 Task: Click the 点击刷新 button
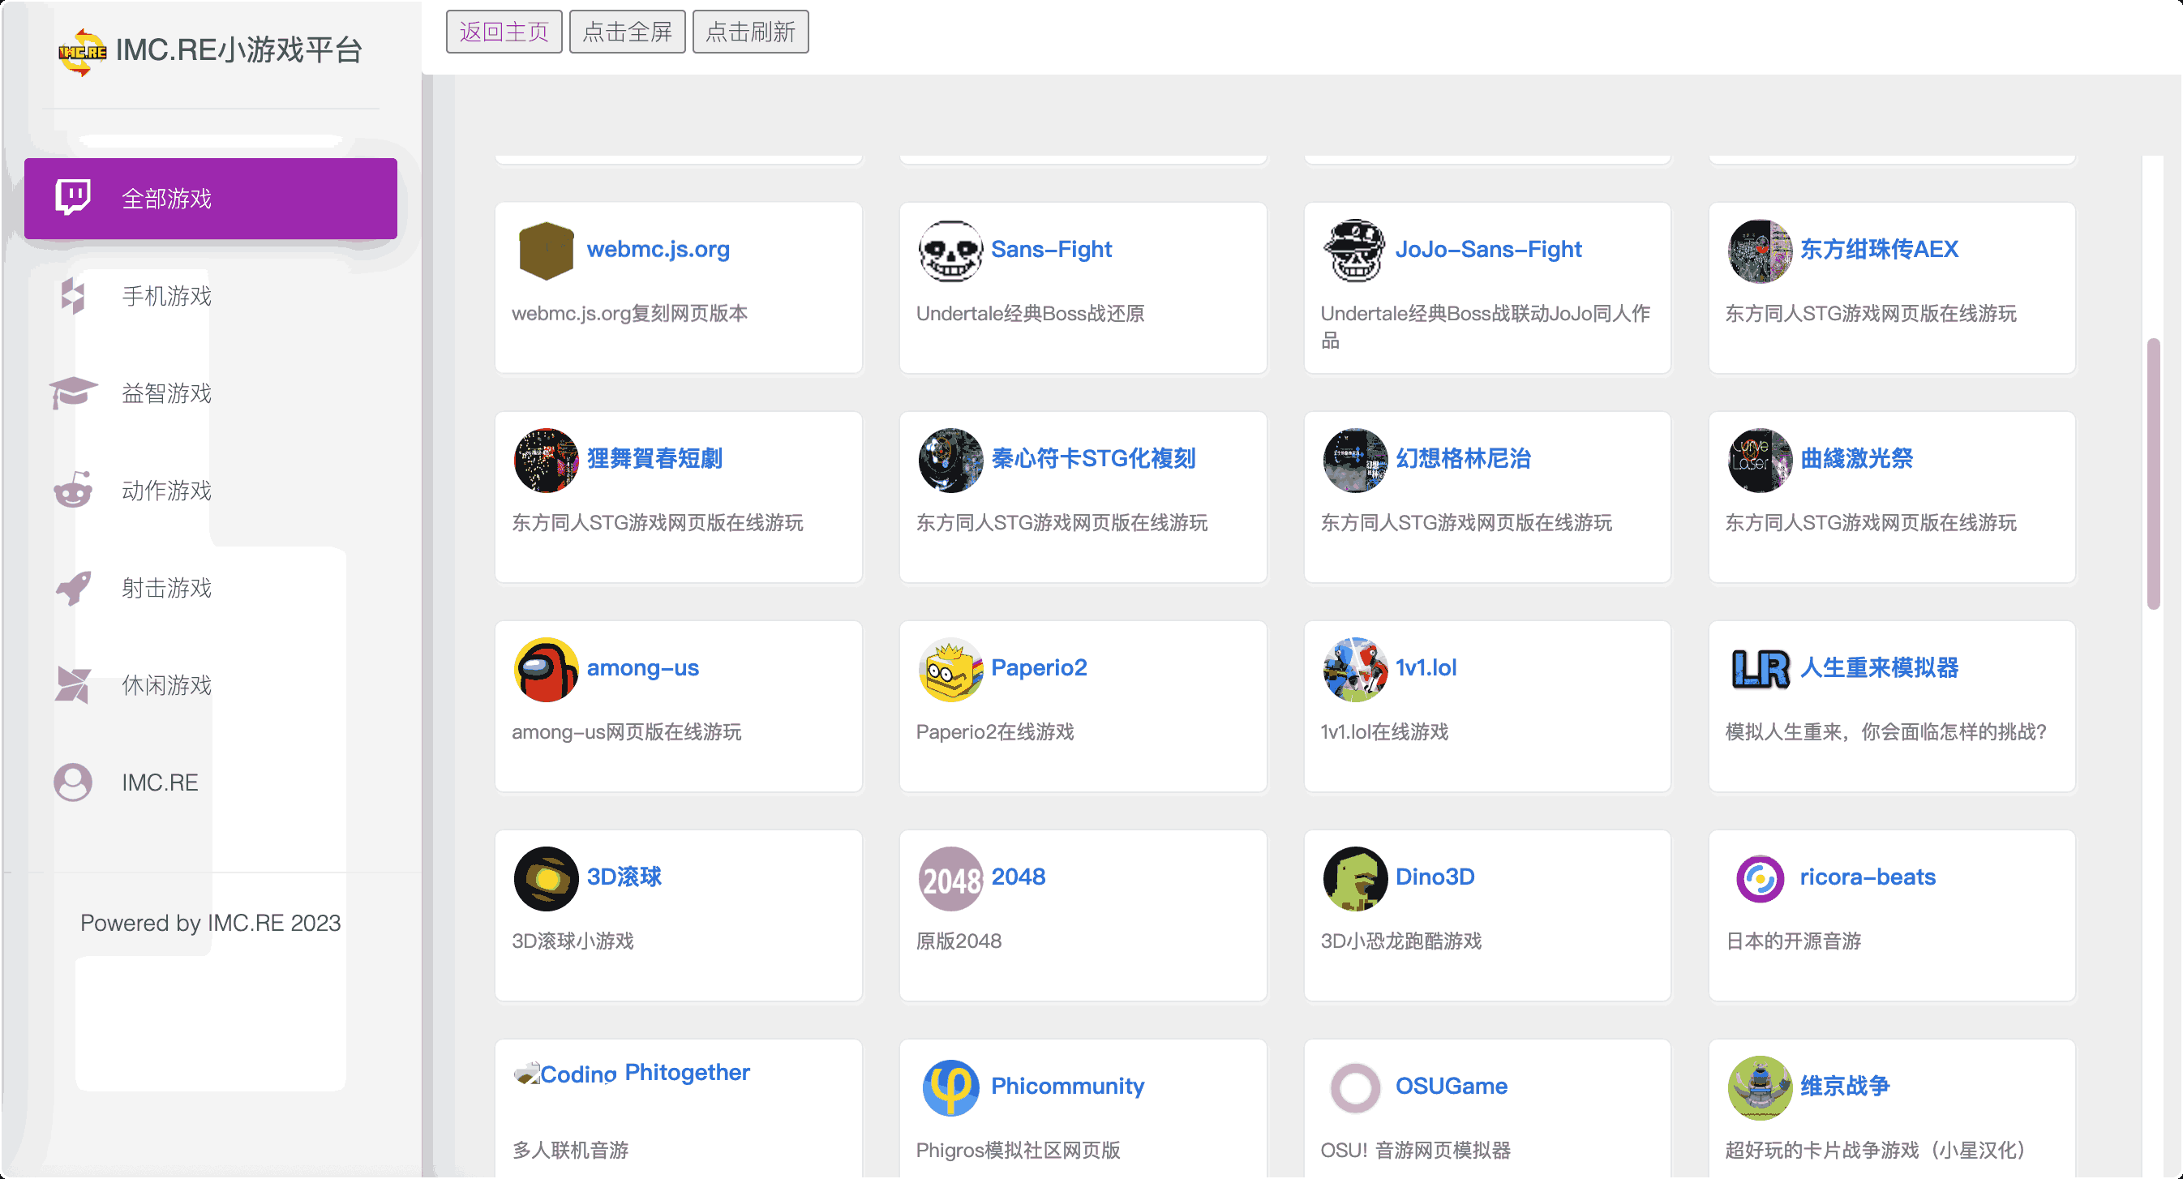(x=750, y=31)
